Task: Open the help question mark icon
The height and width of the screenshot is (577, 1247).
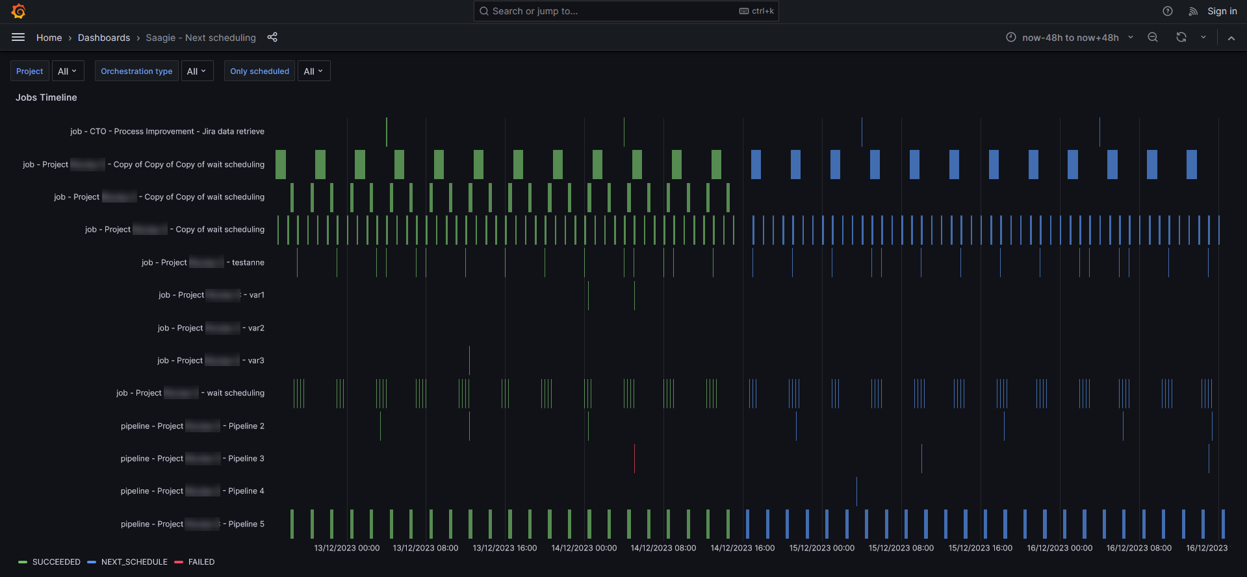Action: tap(1168, 11)
